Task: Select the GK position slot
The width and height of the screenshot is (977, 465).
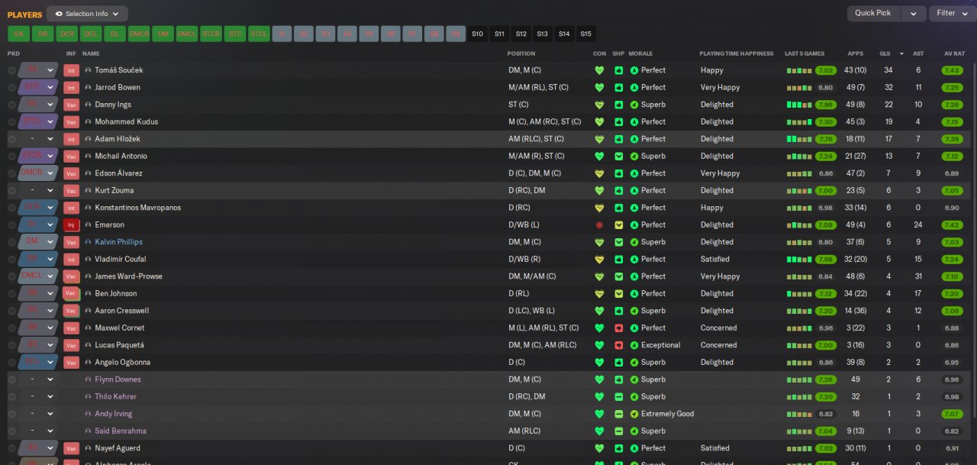Action: 18,34
